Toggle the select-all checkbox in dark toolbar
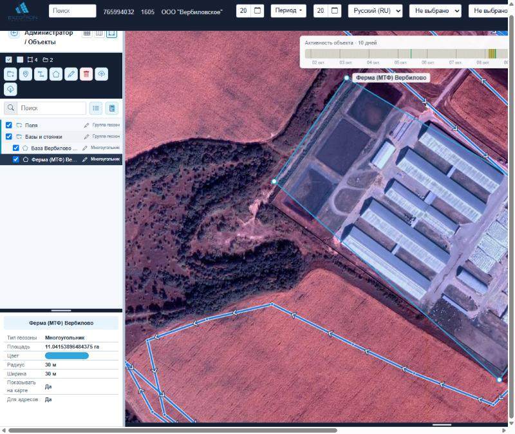The height and width of the screenshot is (434, 515). (x=9, y=59)
